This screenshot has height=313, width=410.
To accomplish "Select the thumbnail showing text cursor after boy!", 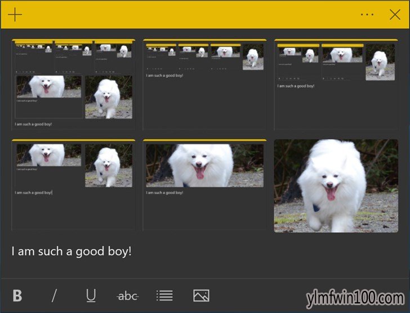I will (x=73, y=185).
